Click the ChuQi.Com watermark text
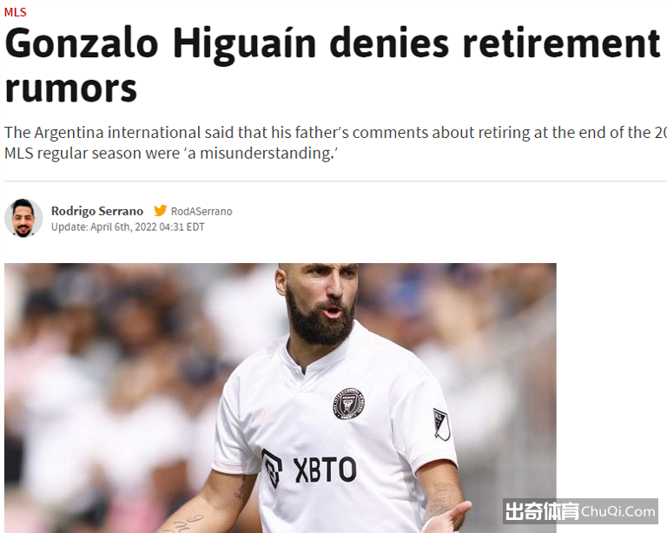Viewport: 667px width, 533px height. coord(618,511)
